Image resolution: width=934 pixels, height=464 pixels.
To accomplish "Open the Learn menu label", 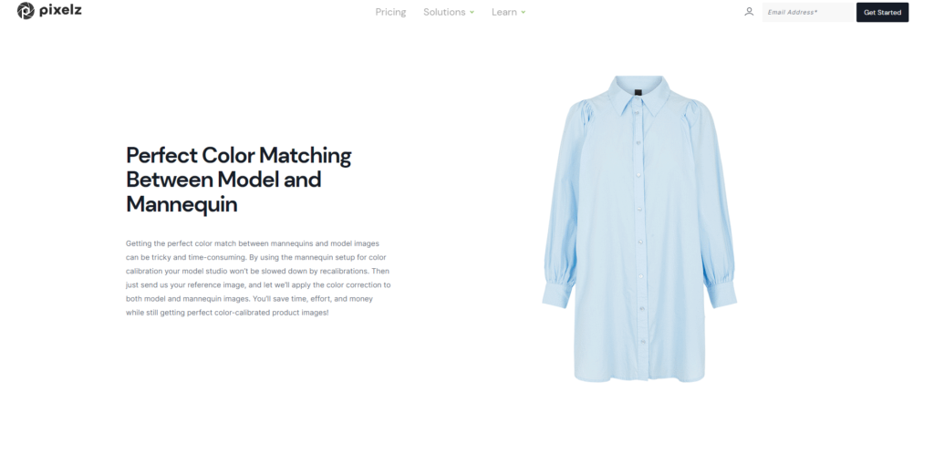I will tap(503, 12).
